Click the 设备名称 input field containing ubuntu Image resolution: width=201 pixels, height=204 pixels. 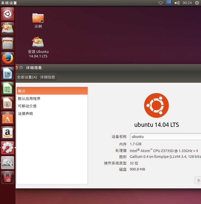pyautogui.click(x=165, y=137)
